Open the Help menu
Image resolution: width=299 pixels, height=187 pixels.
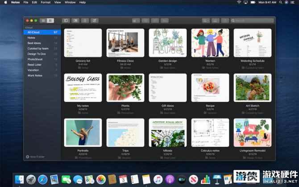pyautogui.click(x=82, y=2)
